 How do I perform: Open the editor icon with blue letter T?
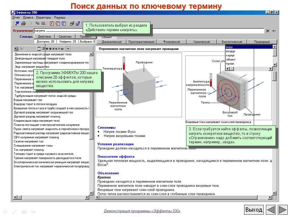[64, 23]
